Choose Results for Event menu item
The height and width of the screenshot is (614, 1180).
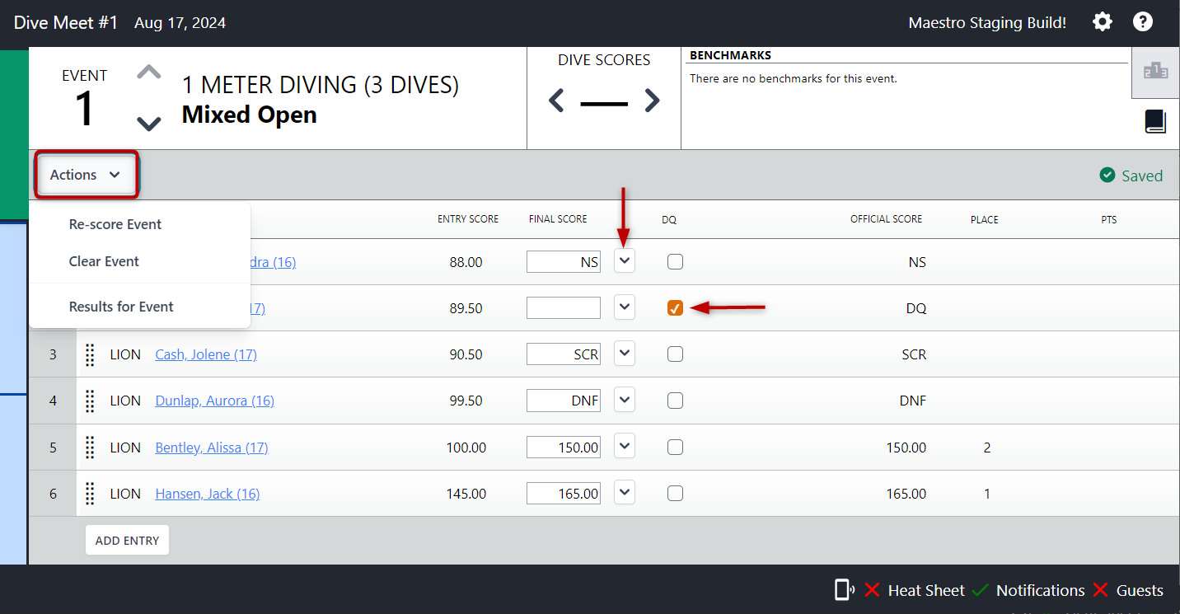click(x=121, y=307)
